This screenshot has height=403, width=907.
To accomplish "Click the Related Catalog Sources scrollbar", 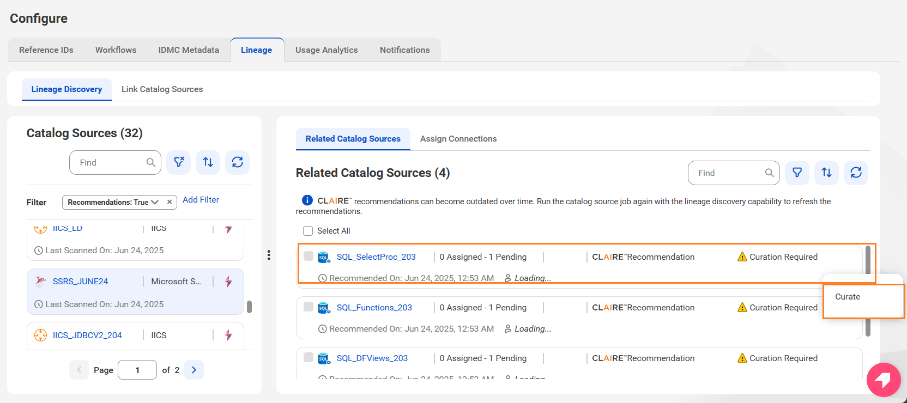I will (868, 291).
